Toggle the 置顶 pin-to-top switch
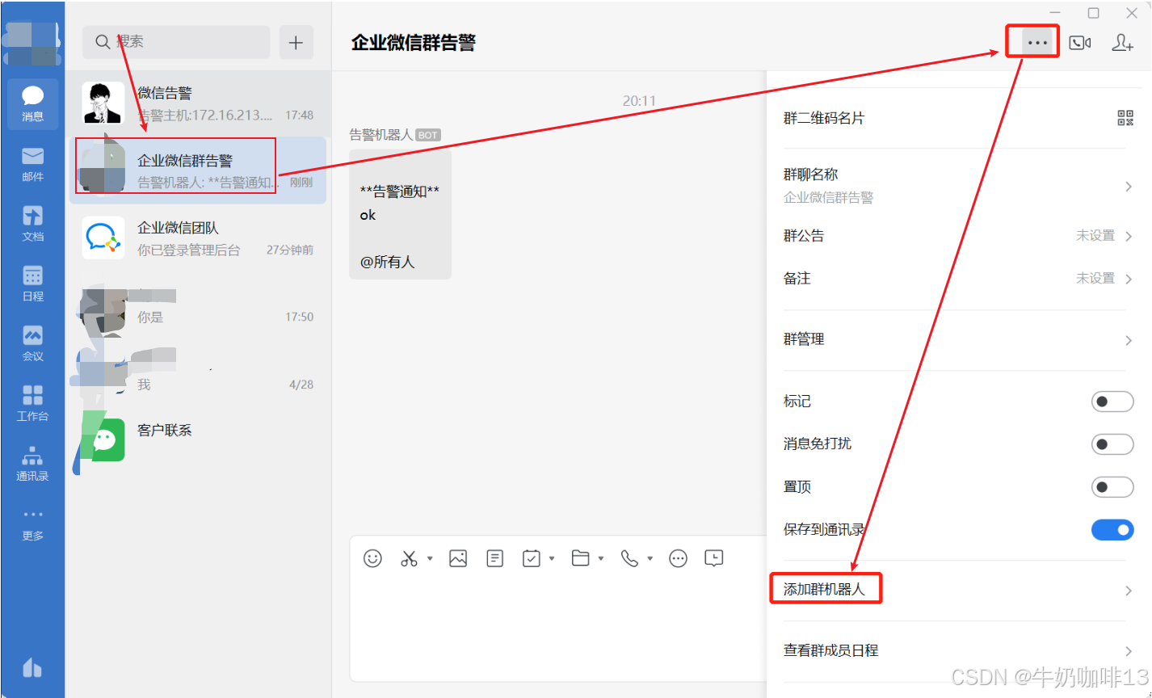 [x=1112, y=487]
